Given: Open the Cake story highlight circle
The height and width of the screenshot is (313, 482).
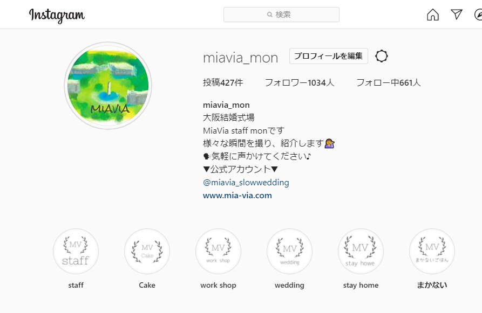Looking at the screenshot, I should pos(147,252).
